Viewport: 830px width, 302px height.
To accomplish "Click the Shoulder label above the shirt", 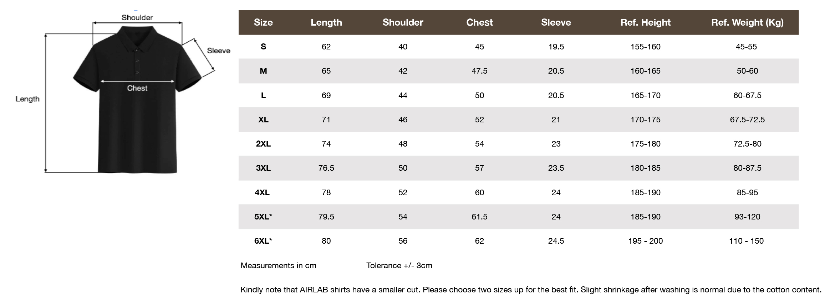I will tap(137, 17).
